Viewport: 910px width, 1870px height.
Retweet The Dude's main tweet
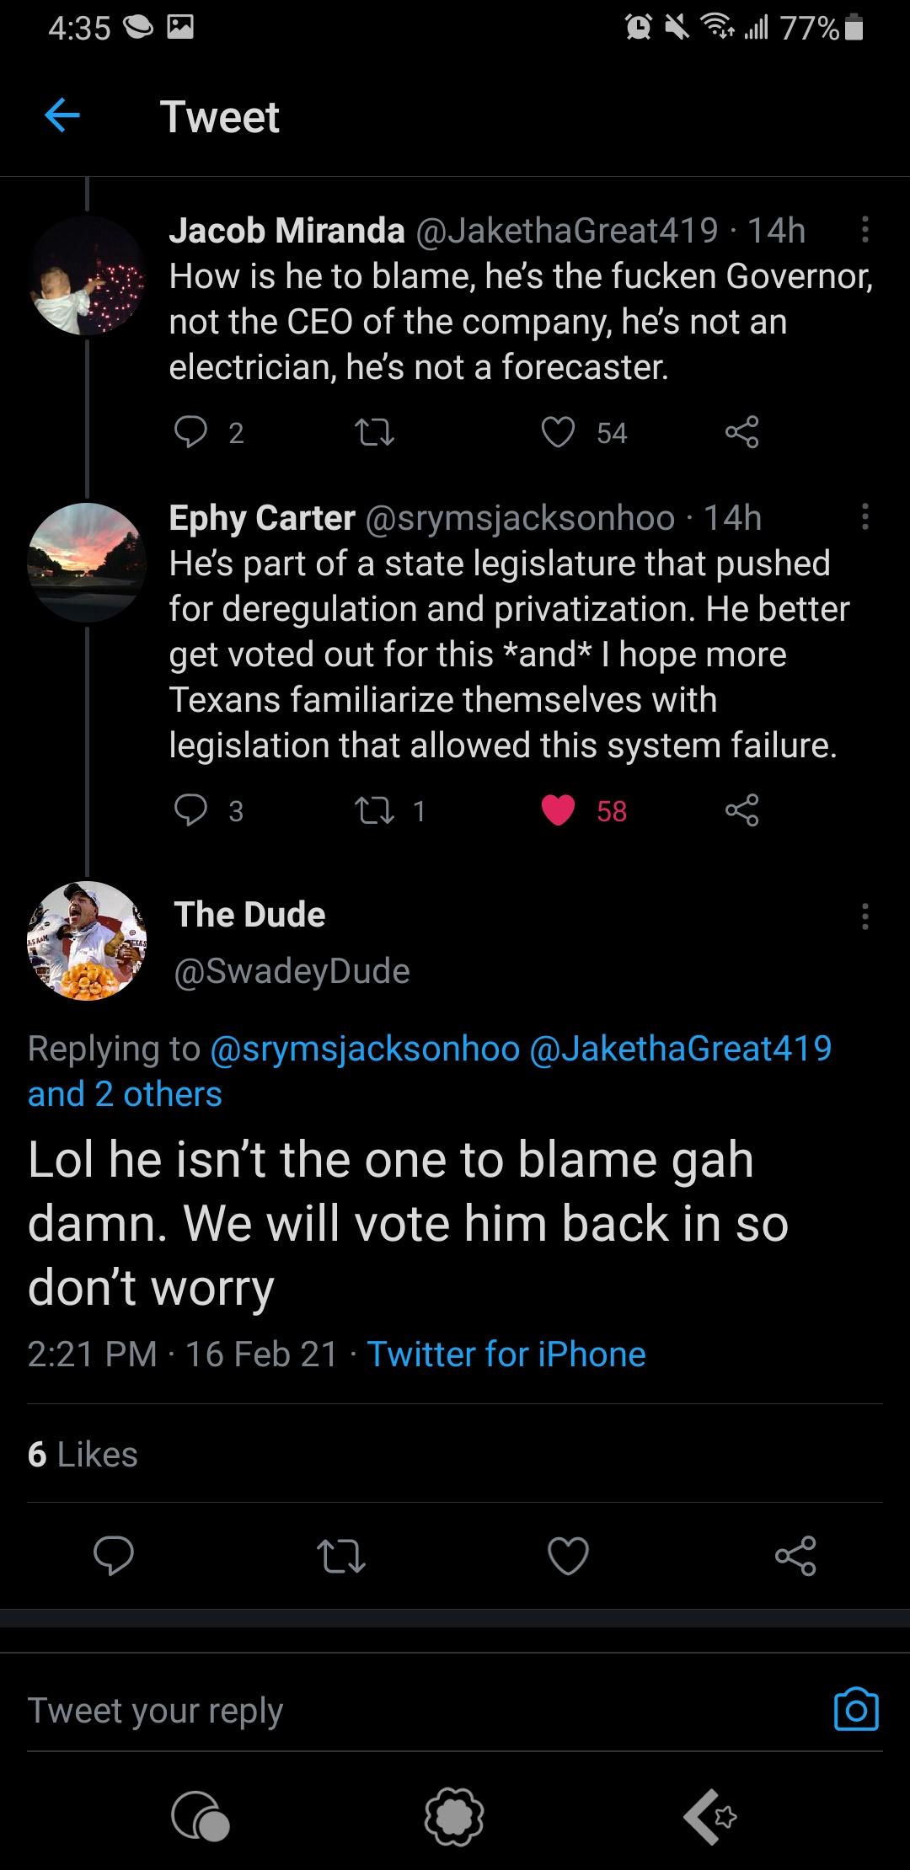(340, 1556)
